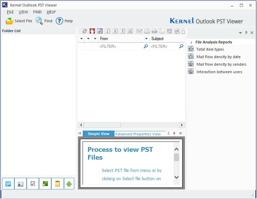Click the search icon in From filter
This screenshot has height=199, width=257.
146,47
